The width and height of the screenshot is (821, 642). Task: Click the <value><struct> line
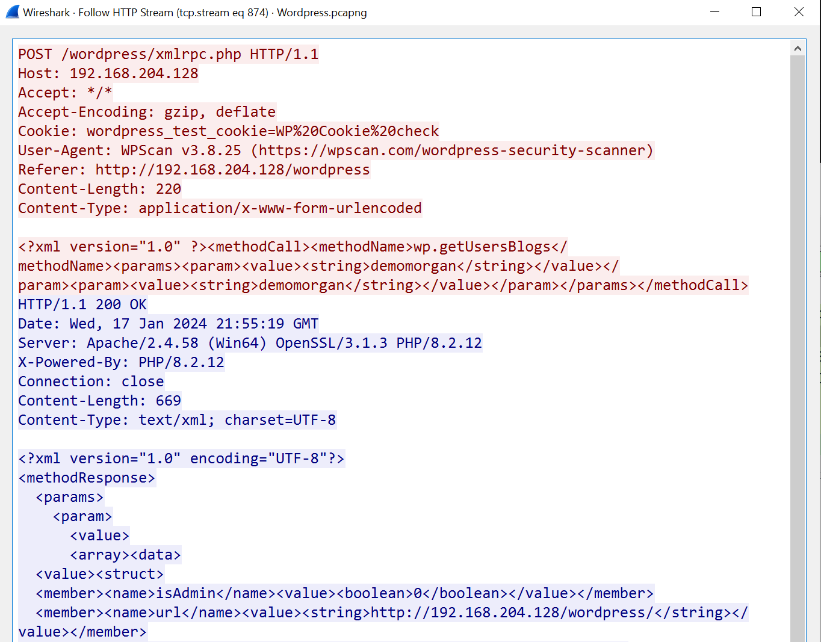[x=99, y=574]
